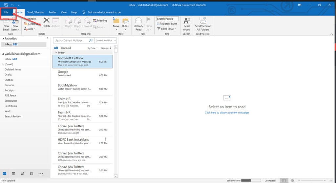Click the Meeting reply button
This screenshot has width=336, height=183.
point(100,20)
